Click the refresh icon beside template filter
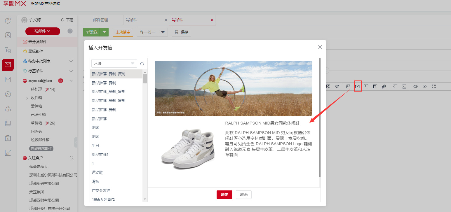This screenshot has height=212, width=451. [142, 64]
